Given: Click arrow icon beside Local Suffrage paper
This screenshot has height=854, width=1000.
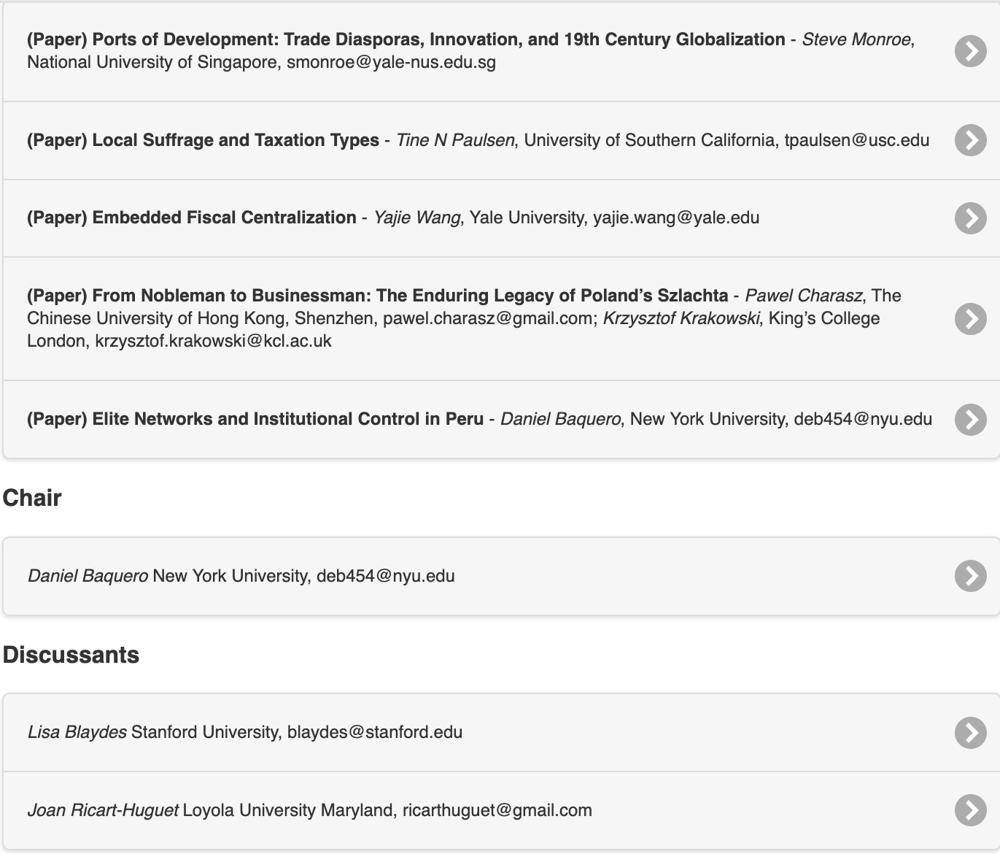Looking at the screenshot, I should (970, 140).
